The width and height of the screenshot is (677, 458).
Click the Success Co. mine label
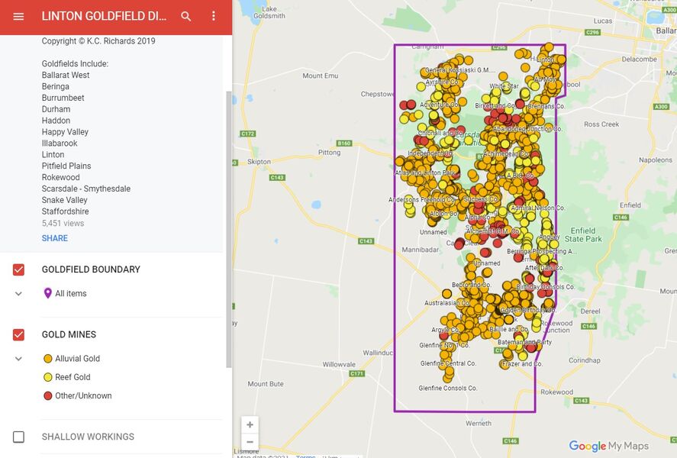pyautogui.click(x=481, y=199)
